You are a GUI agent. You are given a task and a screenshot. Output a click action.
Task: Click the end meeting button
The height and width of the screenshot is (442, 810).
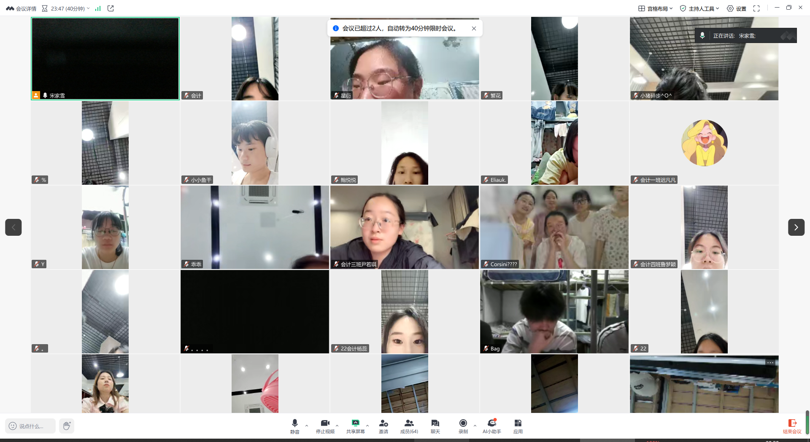click(x=792, y=426)
